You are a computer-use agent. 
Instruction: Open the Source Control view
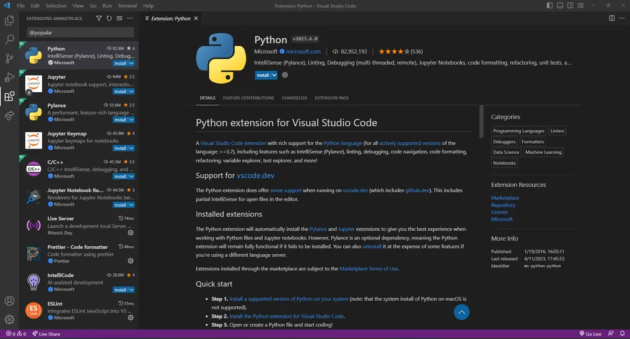click(9, 58)
